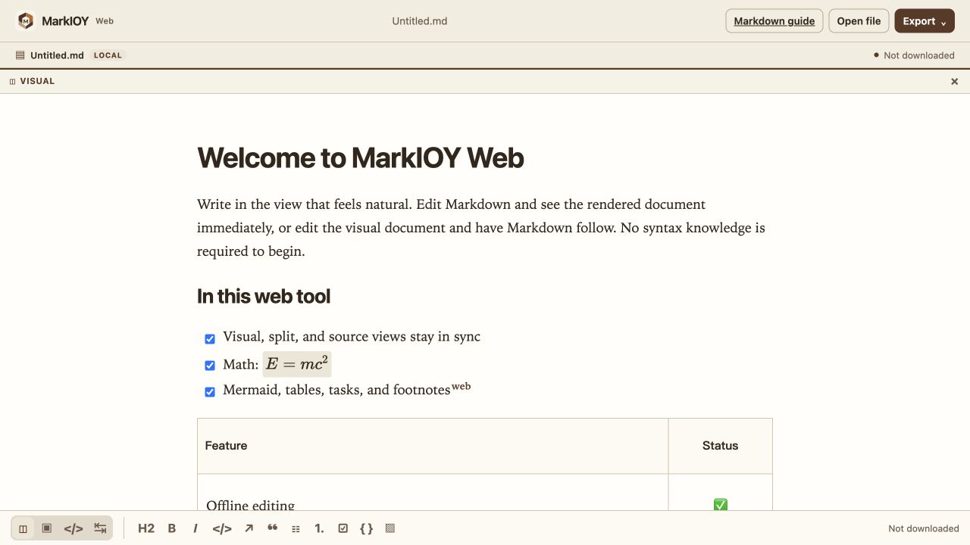This screenshot has width=970, height=545.
Task: Insert inline code from the formatting tools
Action: (222, 528)
